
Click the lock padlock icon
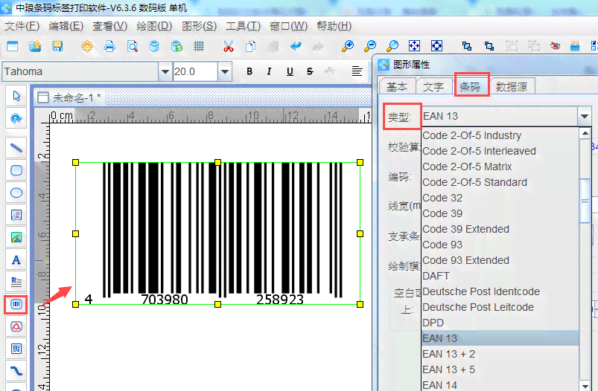[575, 46]
